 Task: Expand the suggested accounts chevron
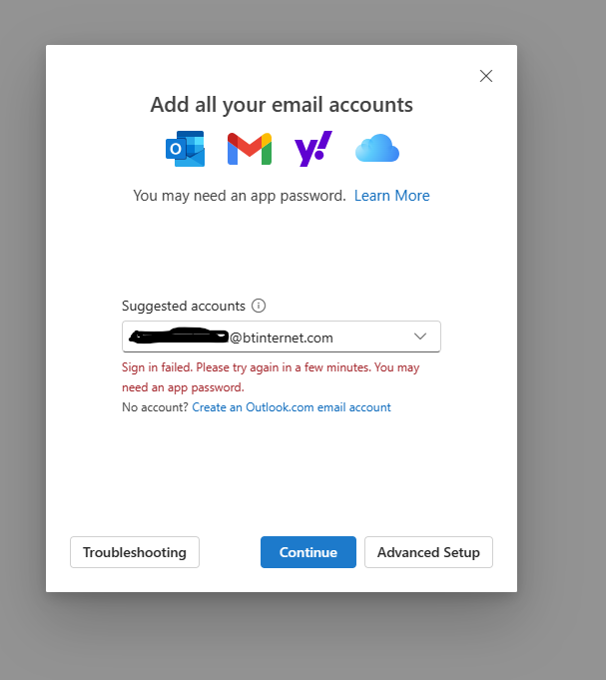click(x=420, y=337)
